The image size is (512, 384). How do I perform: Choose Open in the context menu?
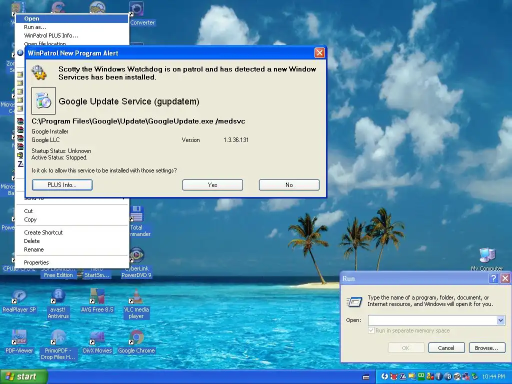[x=71, y=18]
